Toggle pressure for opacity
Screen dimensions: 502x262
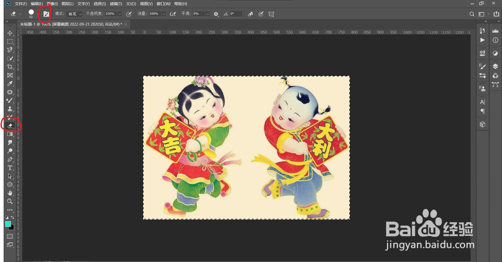(x=129, y=14)
